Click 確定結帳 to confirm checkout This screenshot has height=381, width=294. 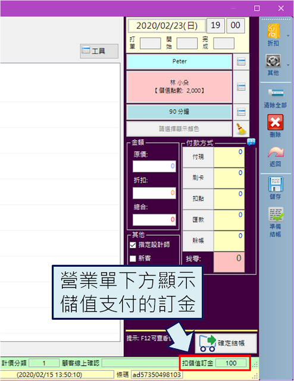click(x=226, y=343)
